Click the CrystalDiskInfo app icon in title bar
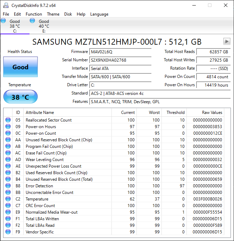The width and height of the screenshot is (234, 241). (x=6, y=5)
